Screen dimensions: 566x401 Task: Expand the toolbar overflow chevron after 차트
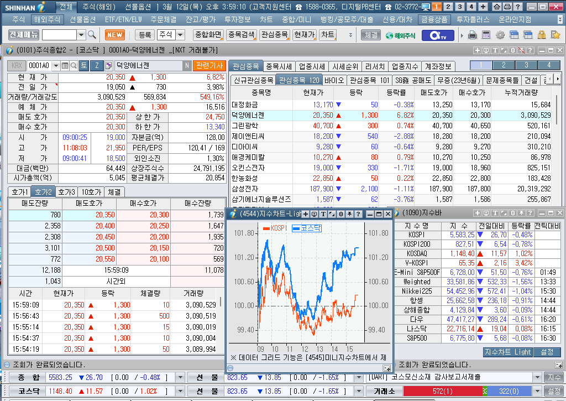click(350, 35)
